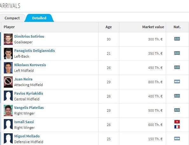Open Dimitrios Sotiriou player profile link
The height and width of the screenshot is (145, 189).
(x=29, y=36)
